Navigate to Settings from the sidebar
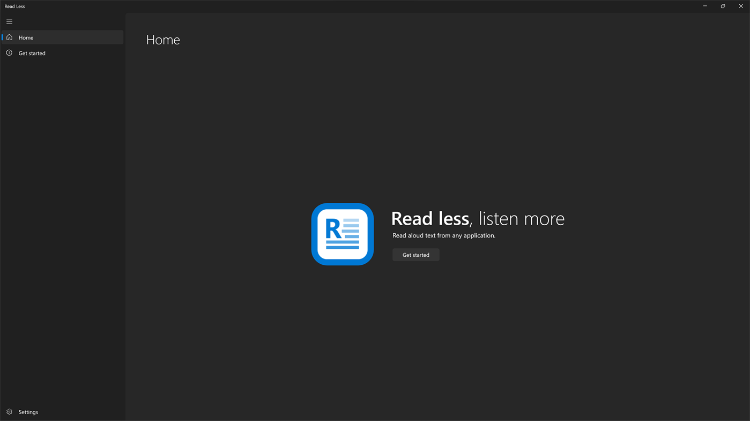This screenshot has width=750, height=421. (x=28, y=411)
